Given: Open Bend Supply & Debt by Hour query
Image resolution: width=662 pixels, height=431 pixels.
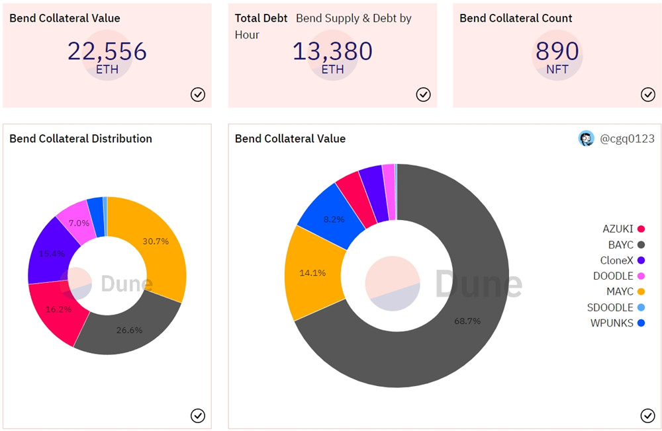Looking at the screenshot, I should 354,19.
